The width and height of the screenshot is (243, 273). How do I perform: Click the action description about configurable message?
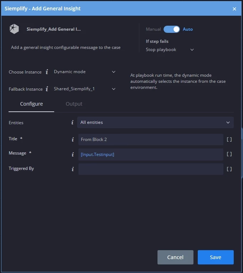66,47
